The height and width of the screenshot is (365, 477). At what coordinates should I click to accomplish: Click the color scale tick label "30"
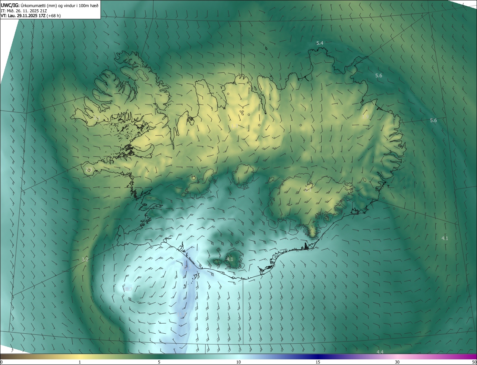[x=397, y=362]
